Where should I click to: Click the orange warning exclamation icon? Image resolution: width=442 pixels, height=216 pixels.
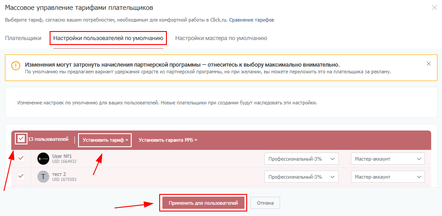16,66
